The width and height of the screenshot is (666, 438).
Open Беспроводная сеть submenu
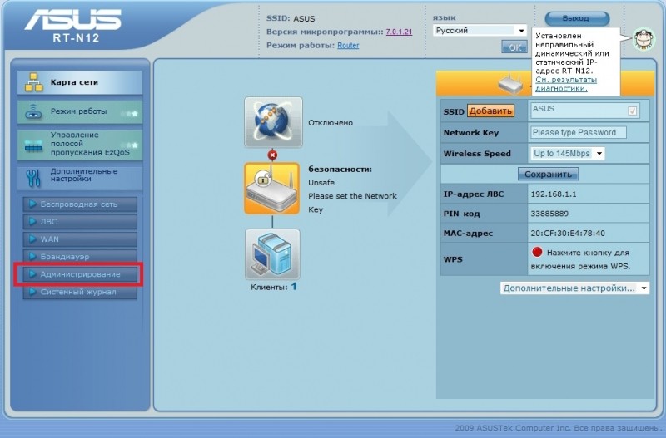coord(80,204)
